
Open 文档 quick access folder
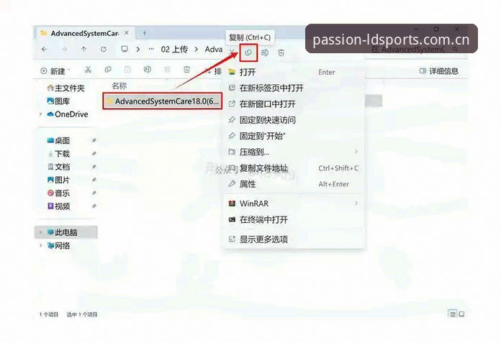click(58, 167)
